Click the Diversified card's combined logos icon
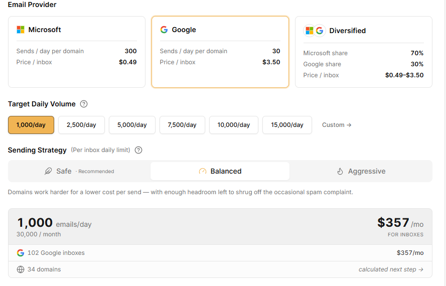The width and height of the screenshot is (446, 286). (x=314, y=31)
